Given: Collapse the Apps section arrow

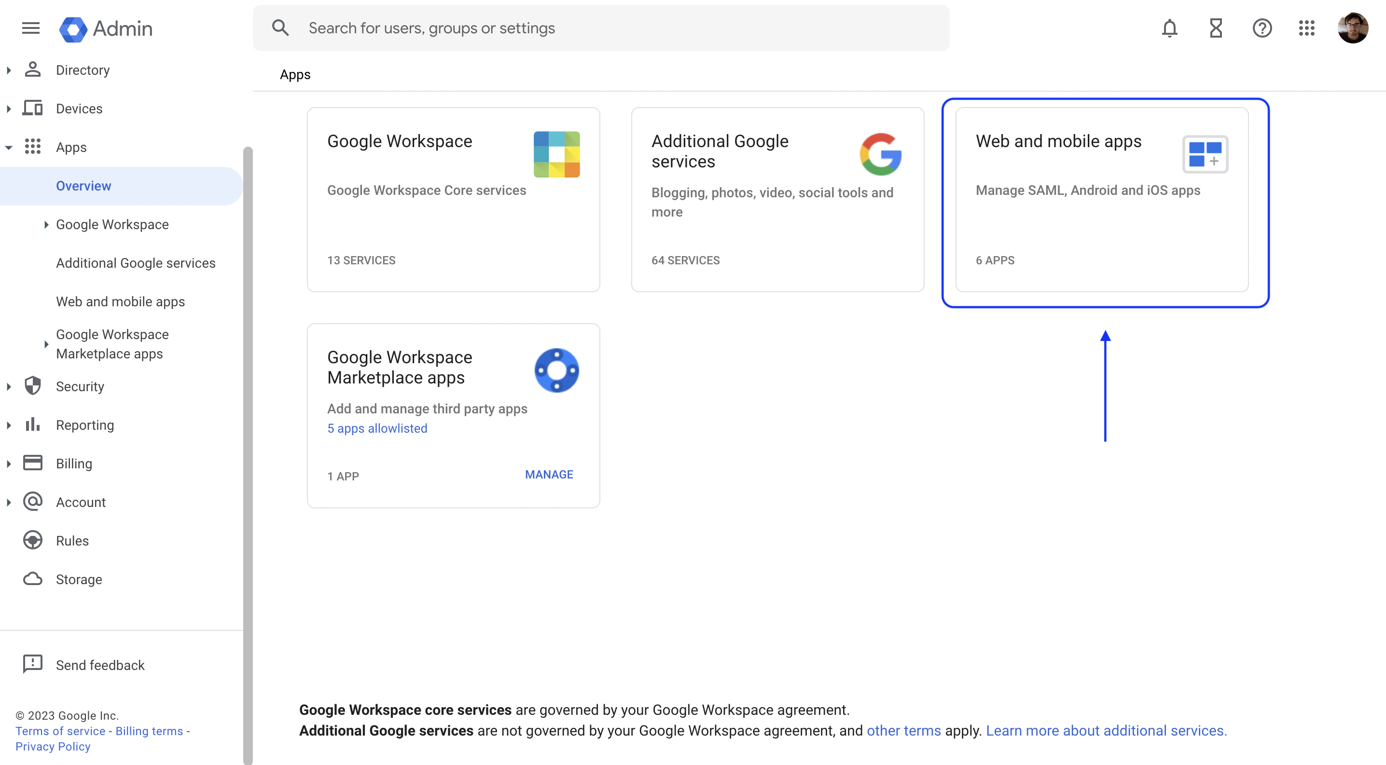Looking at the screenshot, I should pos(9,147).
